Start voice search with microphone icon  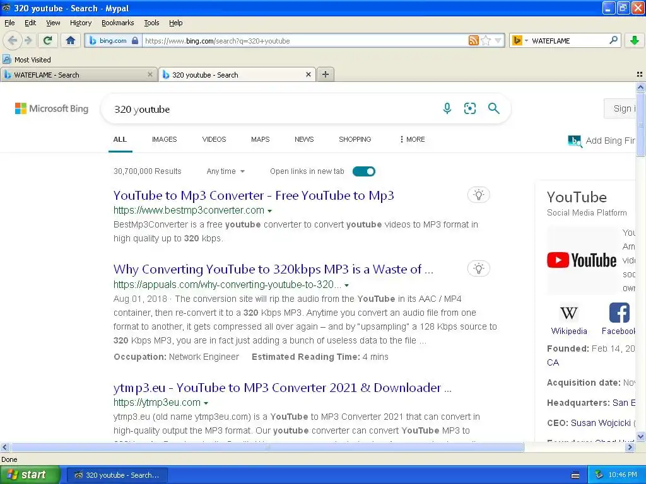tap(447, 108)
